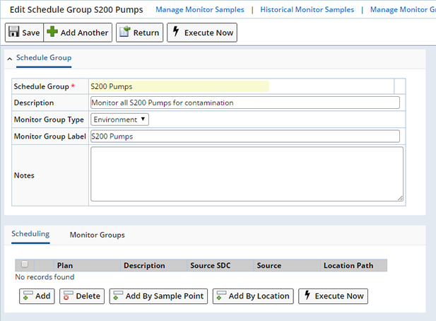This screenshot has height=321, width=436.
Task: Click in the Description text field
Action: pyautogui.click(x=245, y=103)
